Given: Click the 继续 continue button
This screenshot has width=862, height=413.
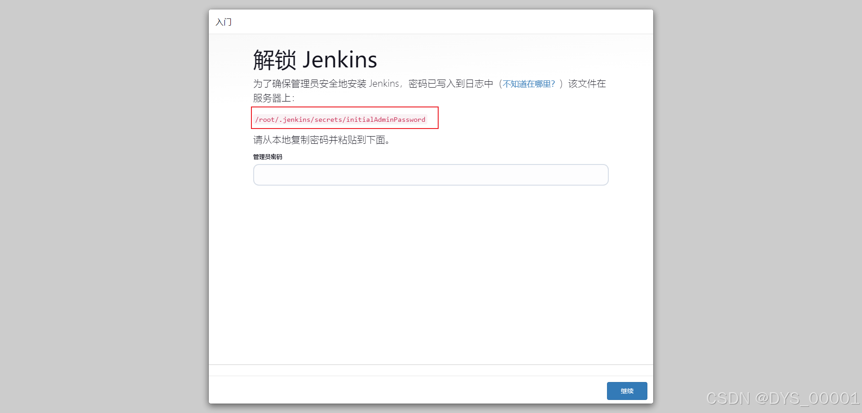Looking at the screenshot, I should click(627, 391).
